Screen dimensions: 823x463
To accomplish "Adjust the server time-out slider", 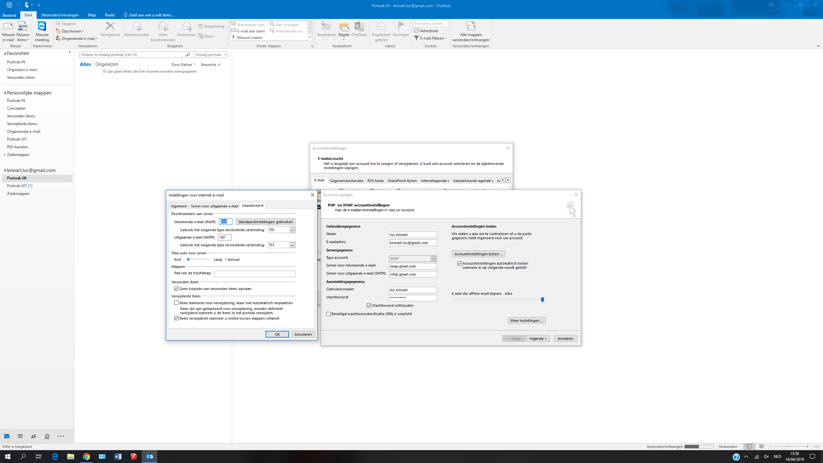I will coord(188,259).
